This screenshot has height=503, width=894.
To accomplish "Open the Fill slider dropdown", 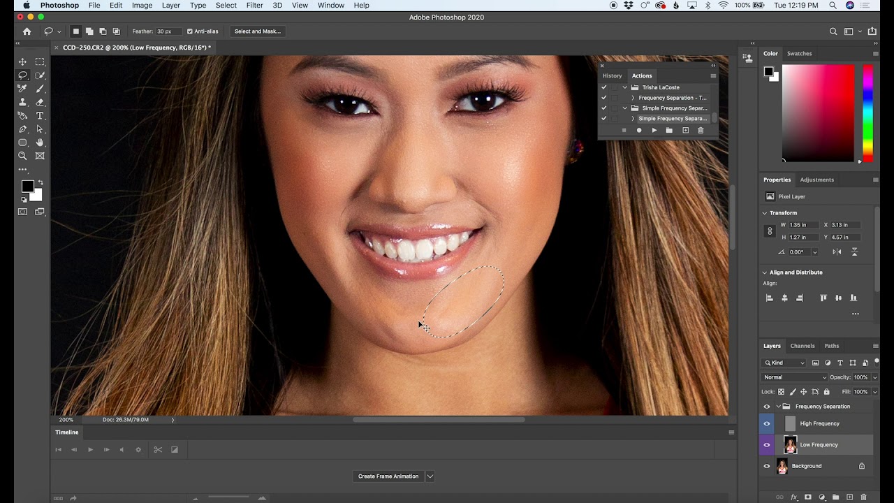I will 874,392.
